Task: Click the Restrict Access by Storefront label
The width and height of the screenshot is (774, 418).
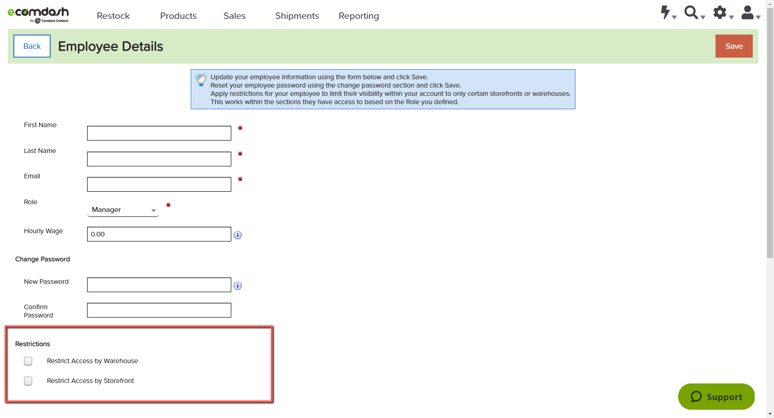Action: pyautogui.click(x=90, y=381)
